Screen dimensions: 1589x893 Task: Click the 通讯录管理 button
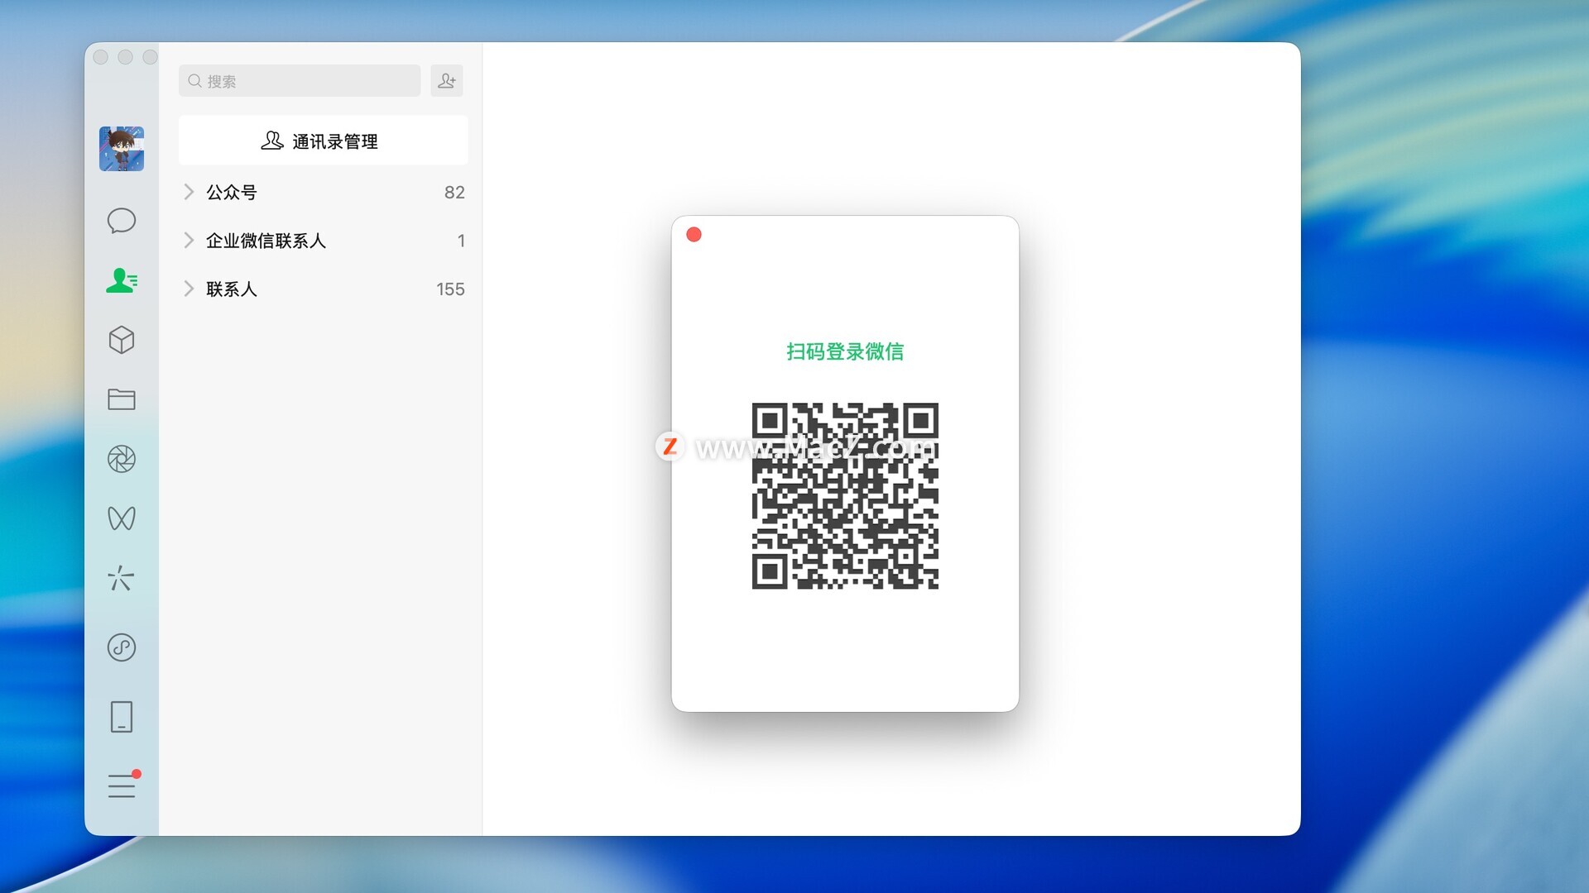323,141
